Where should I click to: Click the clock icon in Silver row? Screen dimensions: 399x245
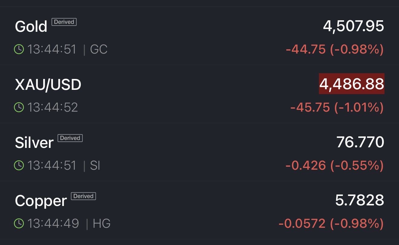point(19,165)
